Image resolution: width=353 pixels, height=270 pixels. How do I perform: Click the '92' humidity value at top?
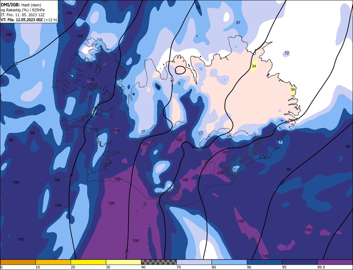pos(198,7)
